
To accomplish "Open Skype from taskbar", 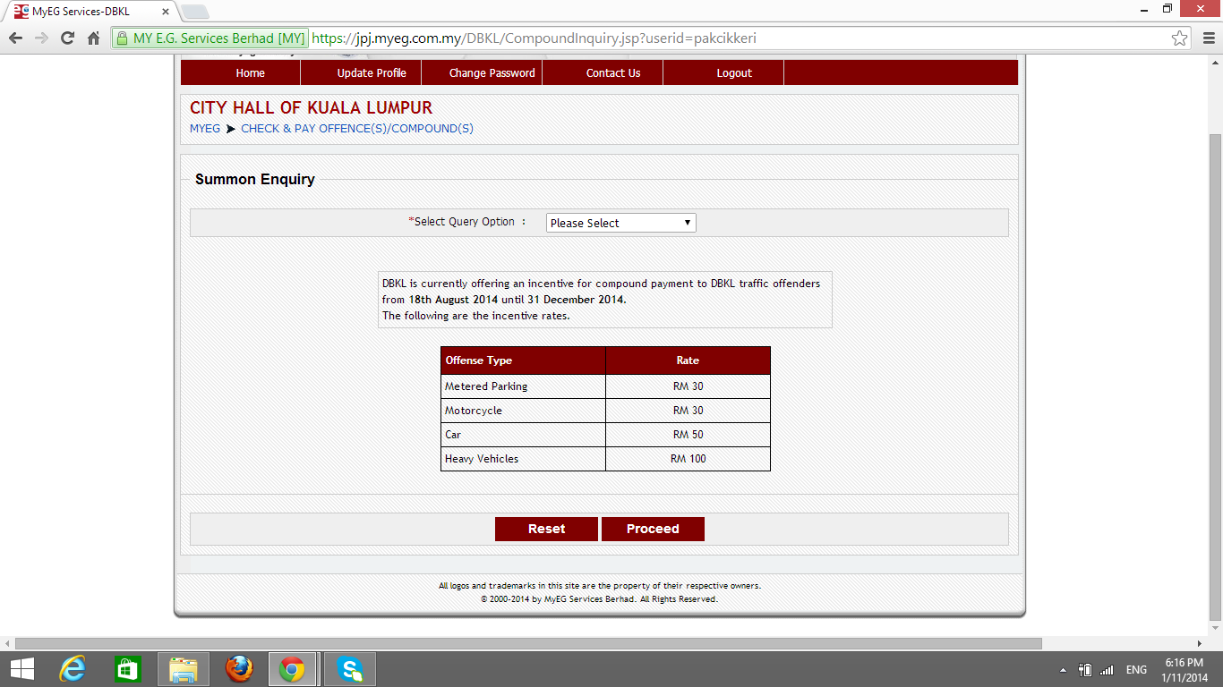I will tap(350, 669).
